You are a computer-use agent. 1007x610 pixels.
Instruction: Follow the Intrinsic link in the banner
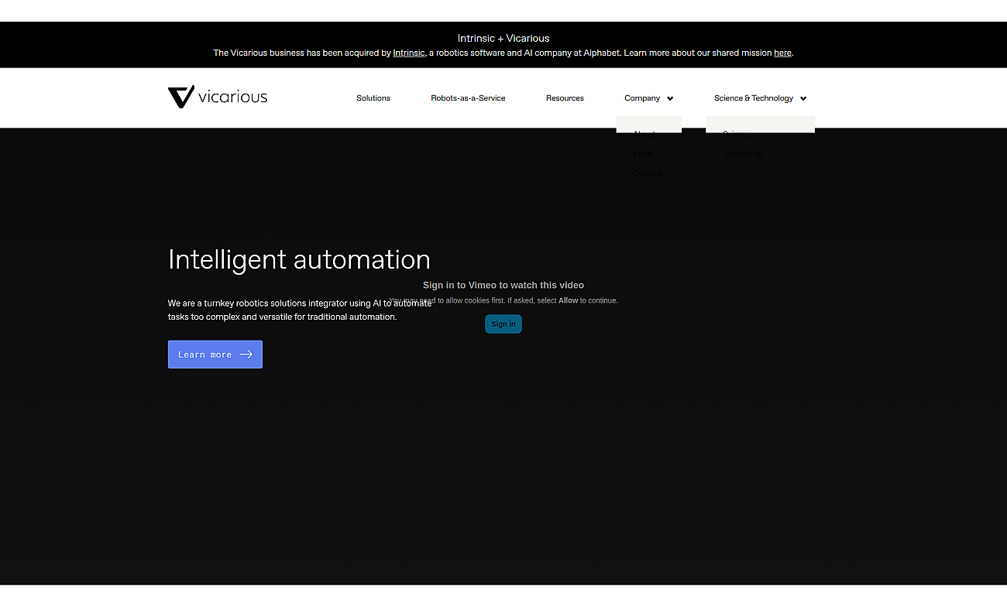(x=409, y=53)
